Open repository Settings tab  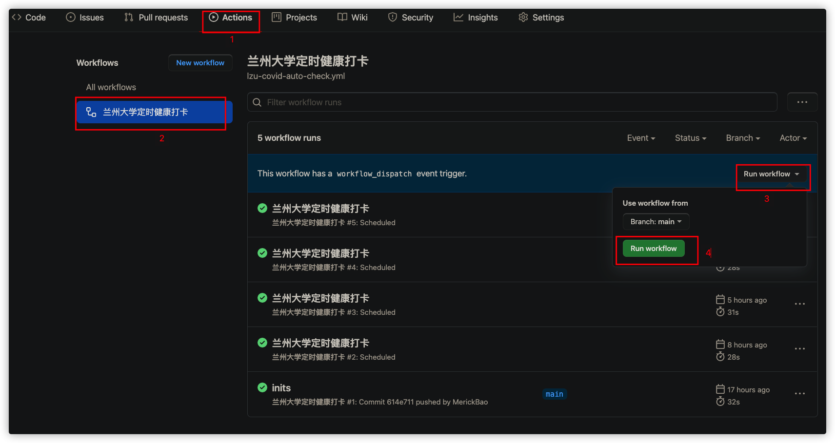(541, 18)
